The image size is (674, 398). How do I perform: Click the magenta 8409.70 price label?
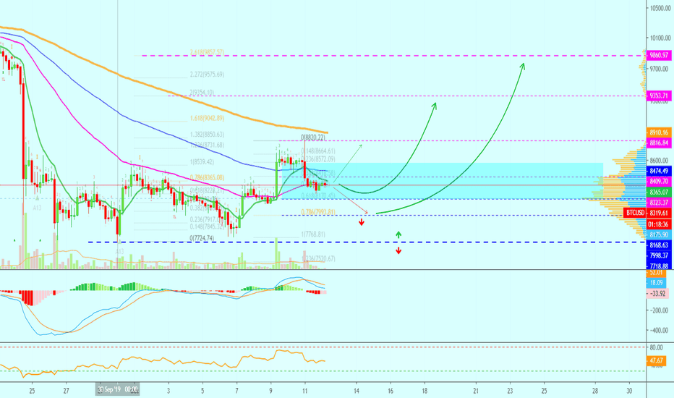(x=659, y=182)
